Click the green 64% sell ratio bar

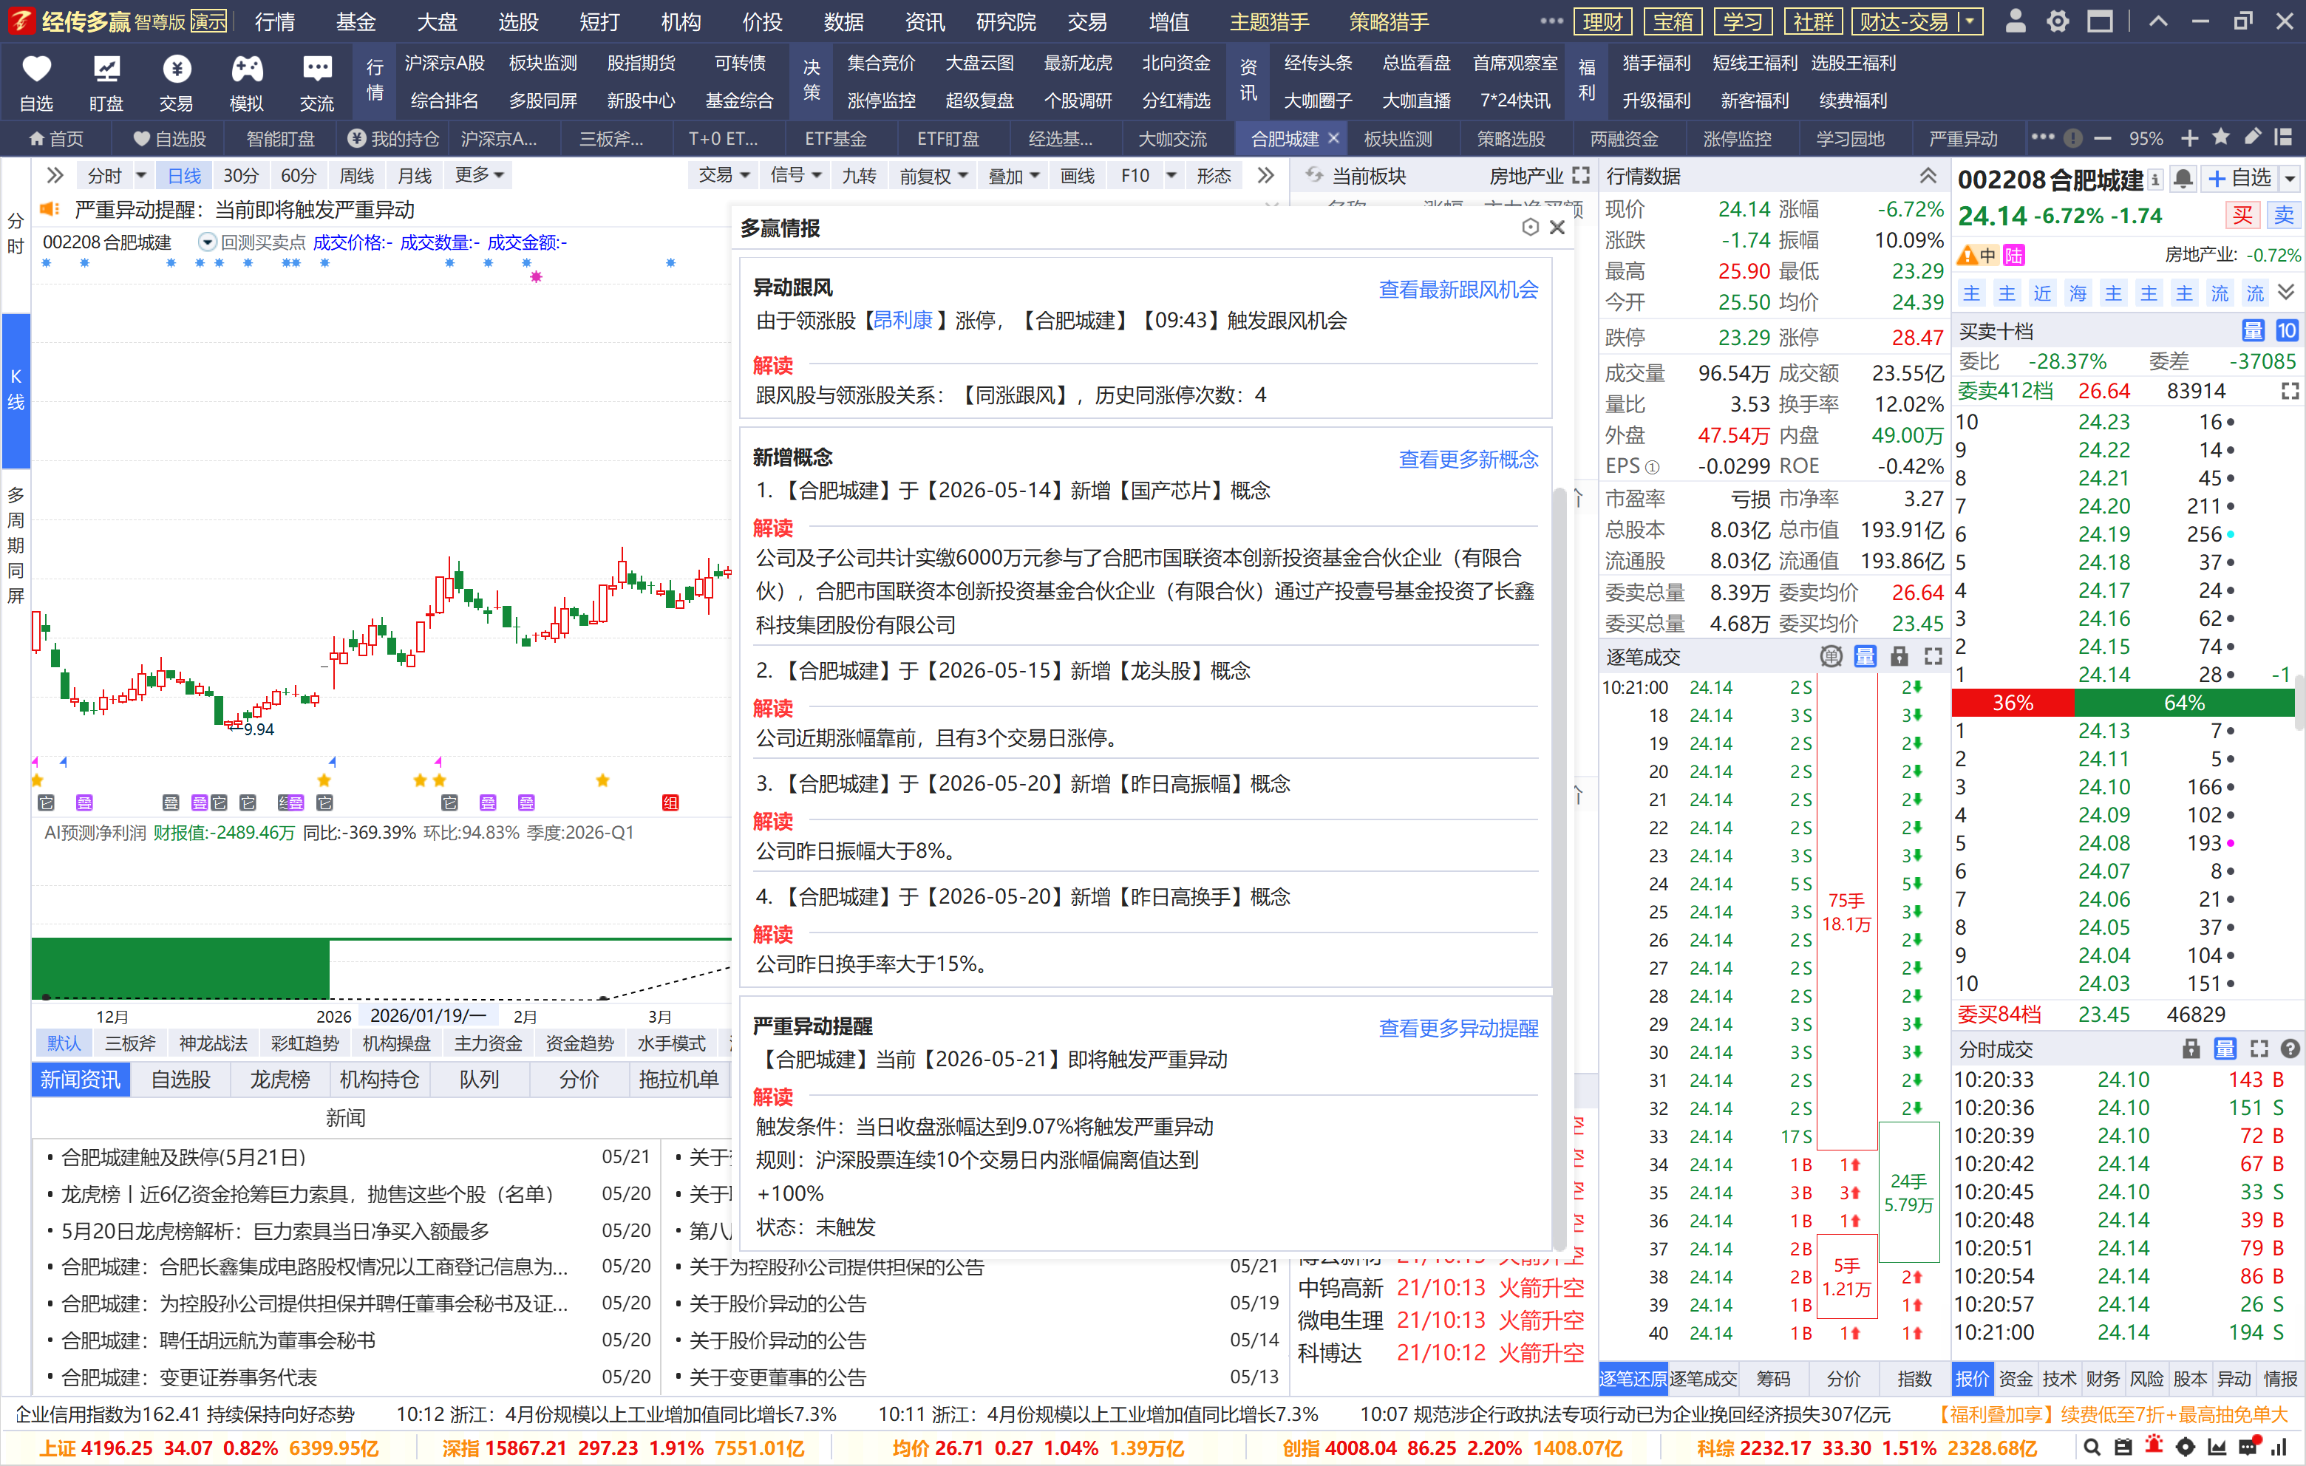click(x=2184, y=703)
